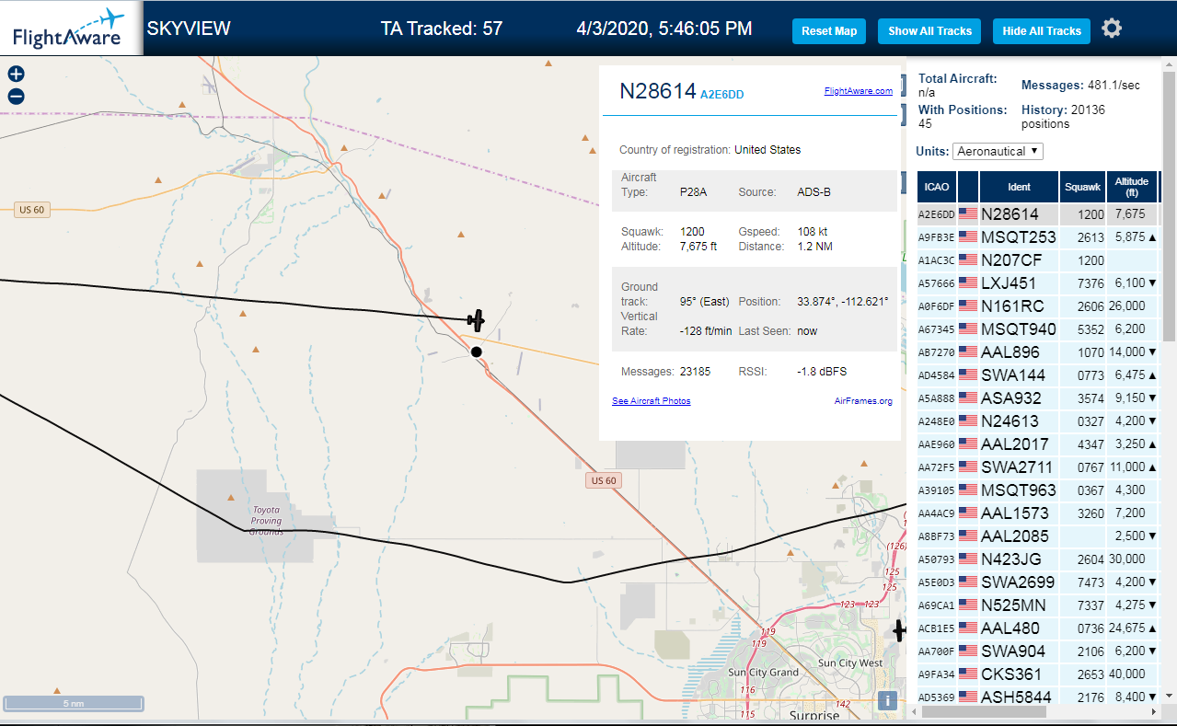1177x726 pixels.
Task: Select the AAL896 aircraft row
Action: click(x=1037, y=352)
